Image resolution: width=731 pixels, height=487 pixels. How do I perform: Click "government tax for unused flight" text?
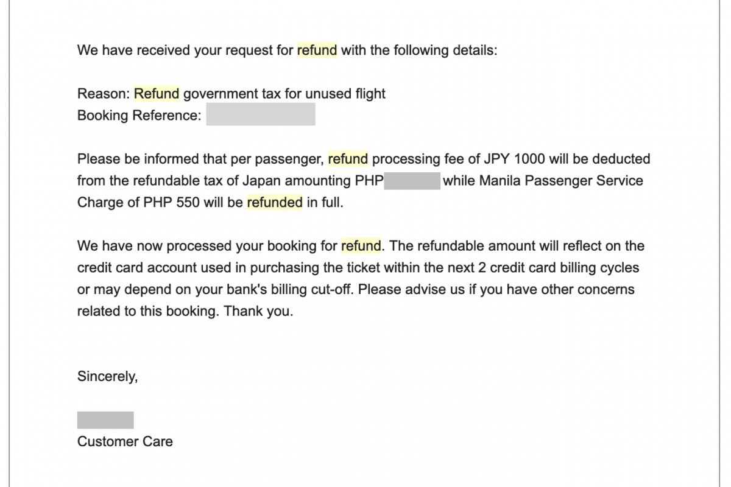tap(284, 94)
